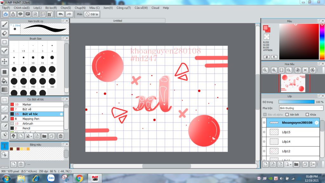Select the Move tool

4,61
